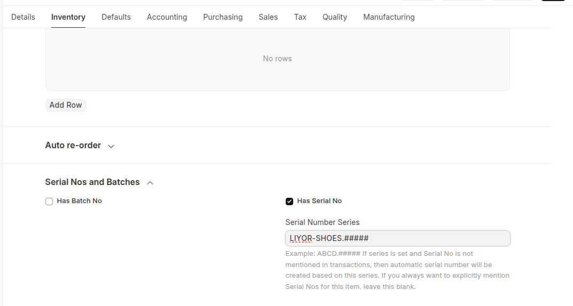Click the Add Row button
This screenshot has height=306, width=573.
(x=66, y=105)
